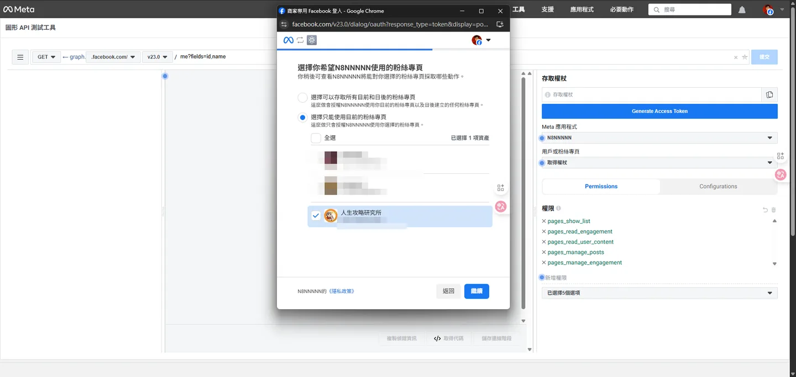Star the current query as favorite
The width and height of the screenshot is (796, 377).
coord(745,57)
